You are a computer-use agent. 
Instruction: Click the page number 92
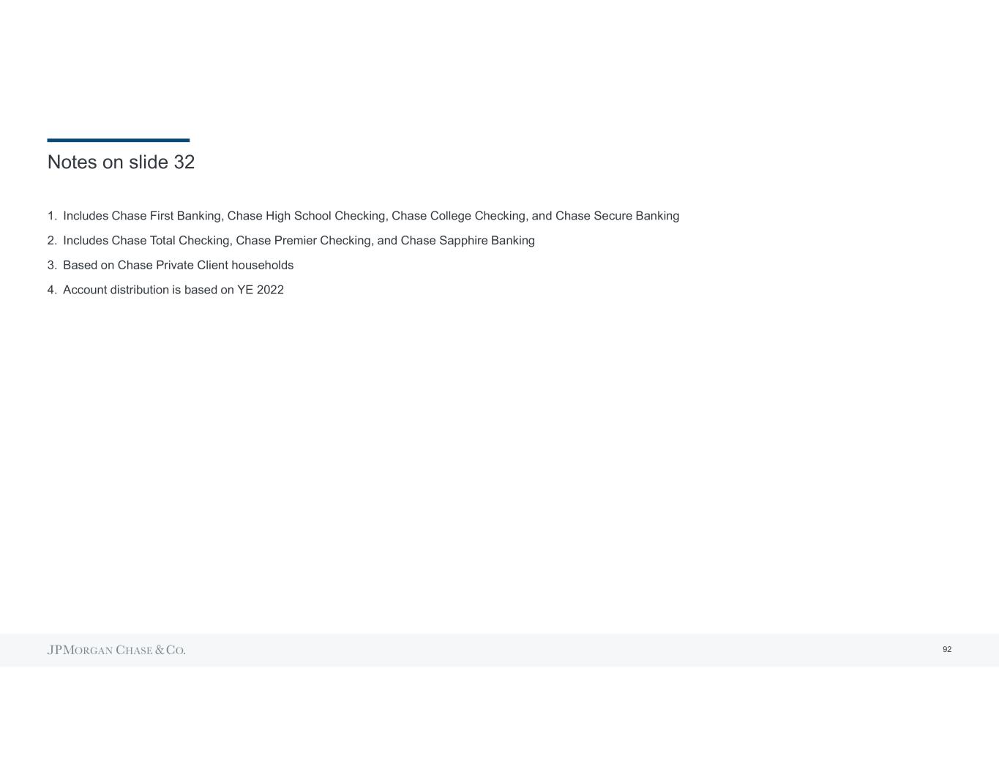click(947, 650)
